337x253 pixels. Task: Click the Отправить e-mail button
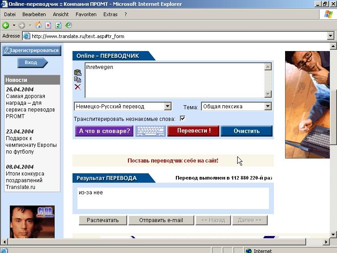pos(161,220)
